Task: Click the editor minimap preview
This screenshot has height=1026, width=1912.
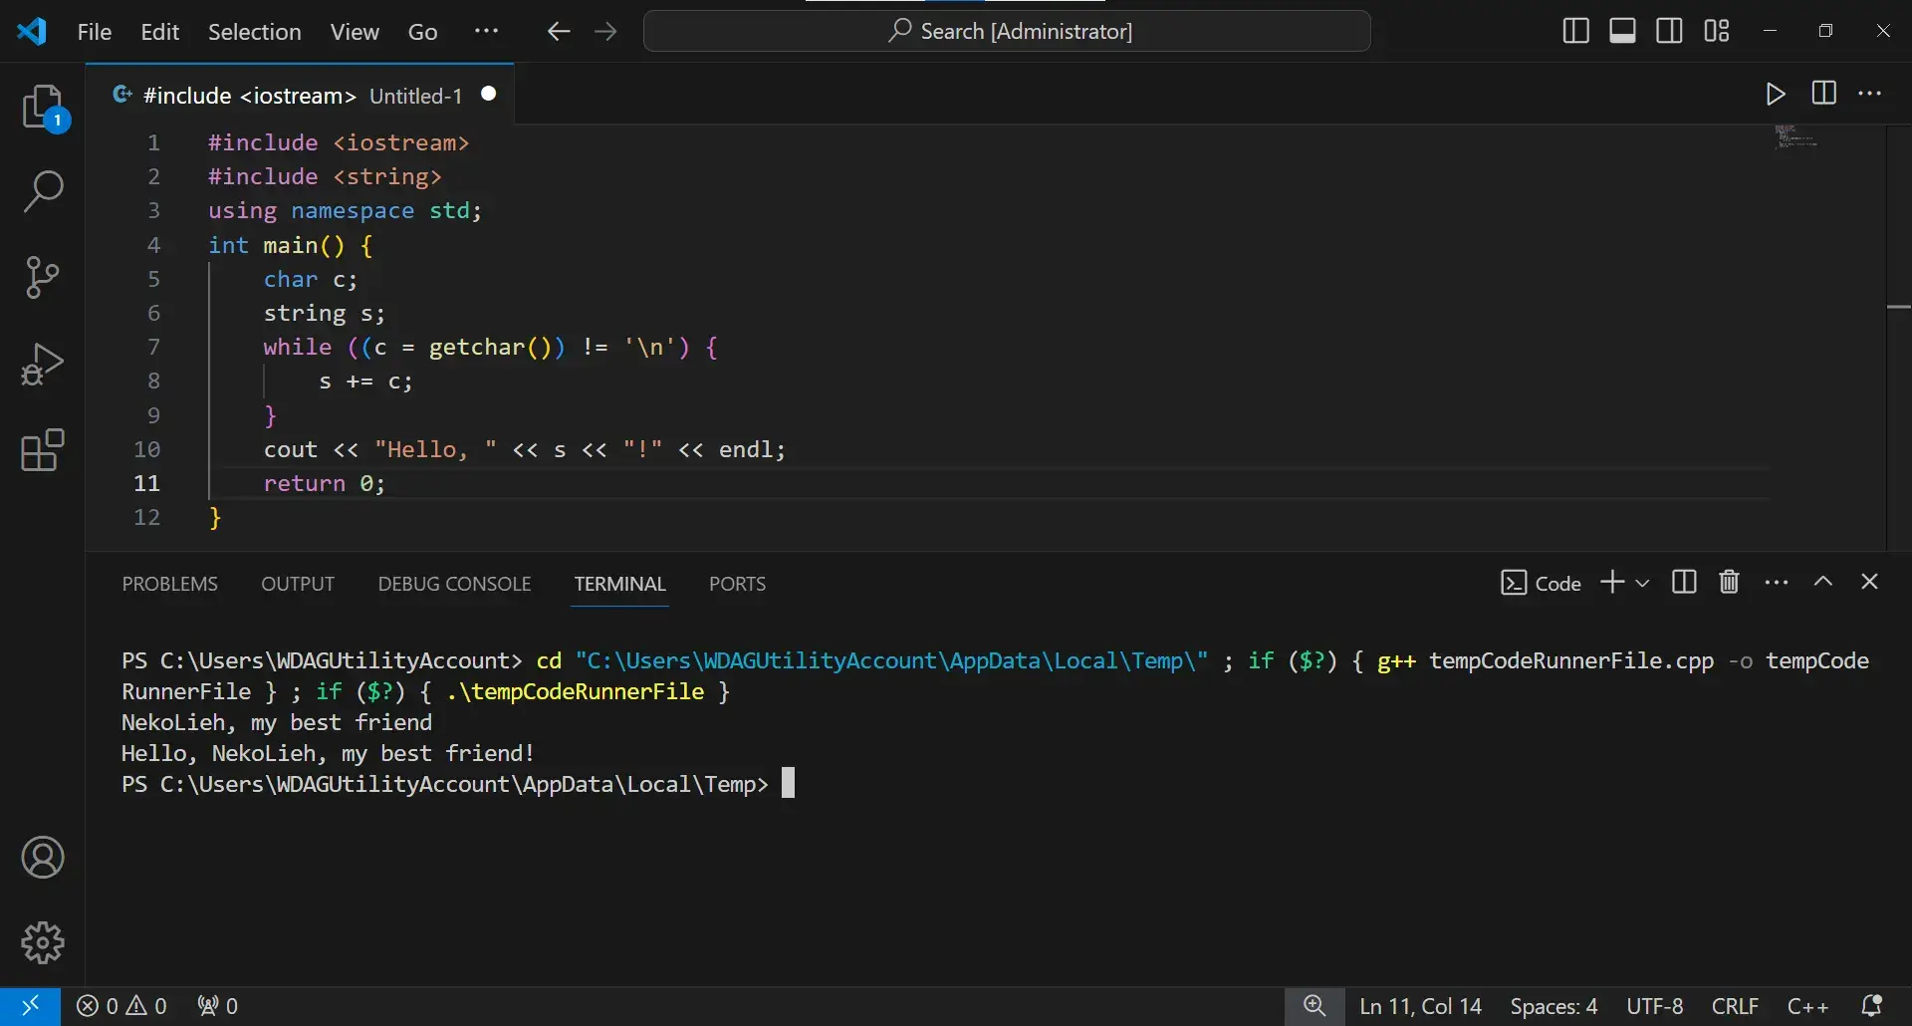Action: tap(1796, 137)
